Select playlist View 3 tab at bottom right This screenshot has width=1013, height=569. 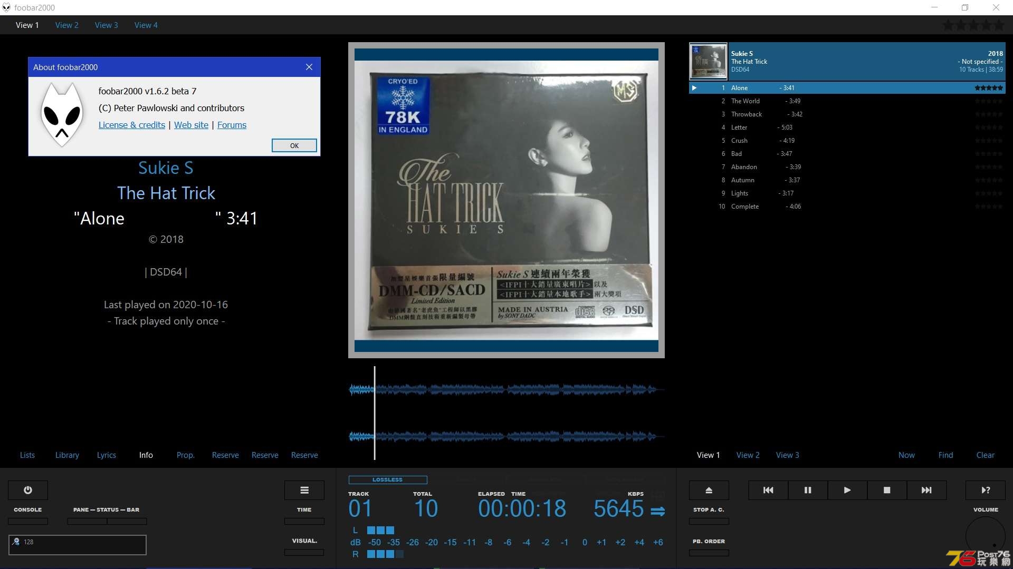pyautogui.click(x=788, y=455)
